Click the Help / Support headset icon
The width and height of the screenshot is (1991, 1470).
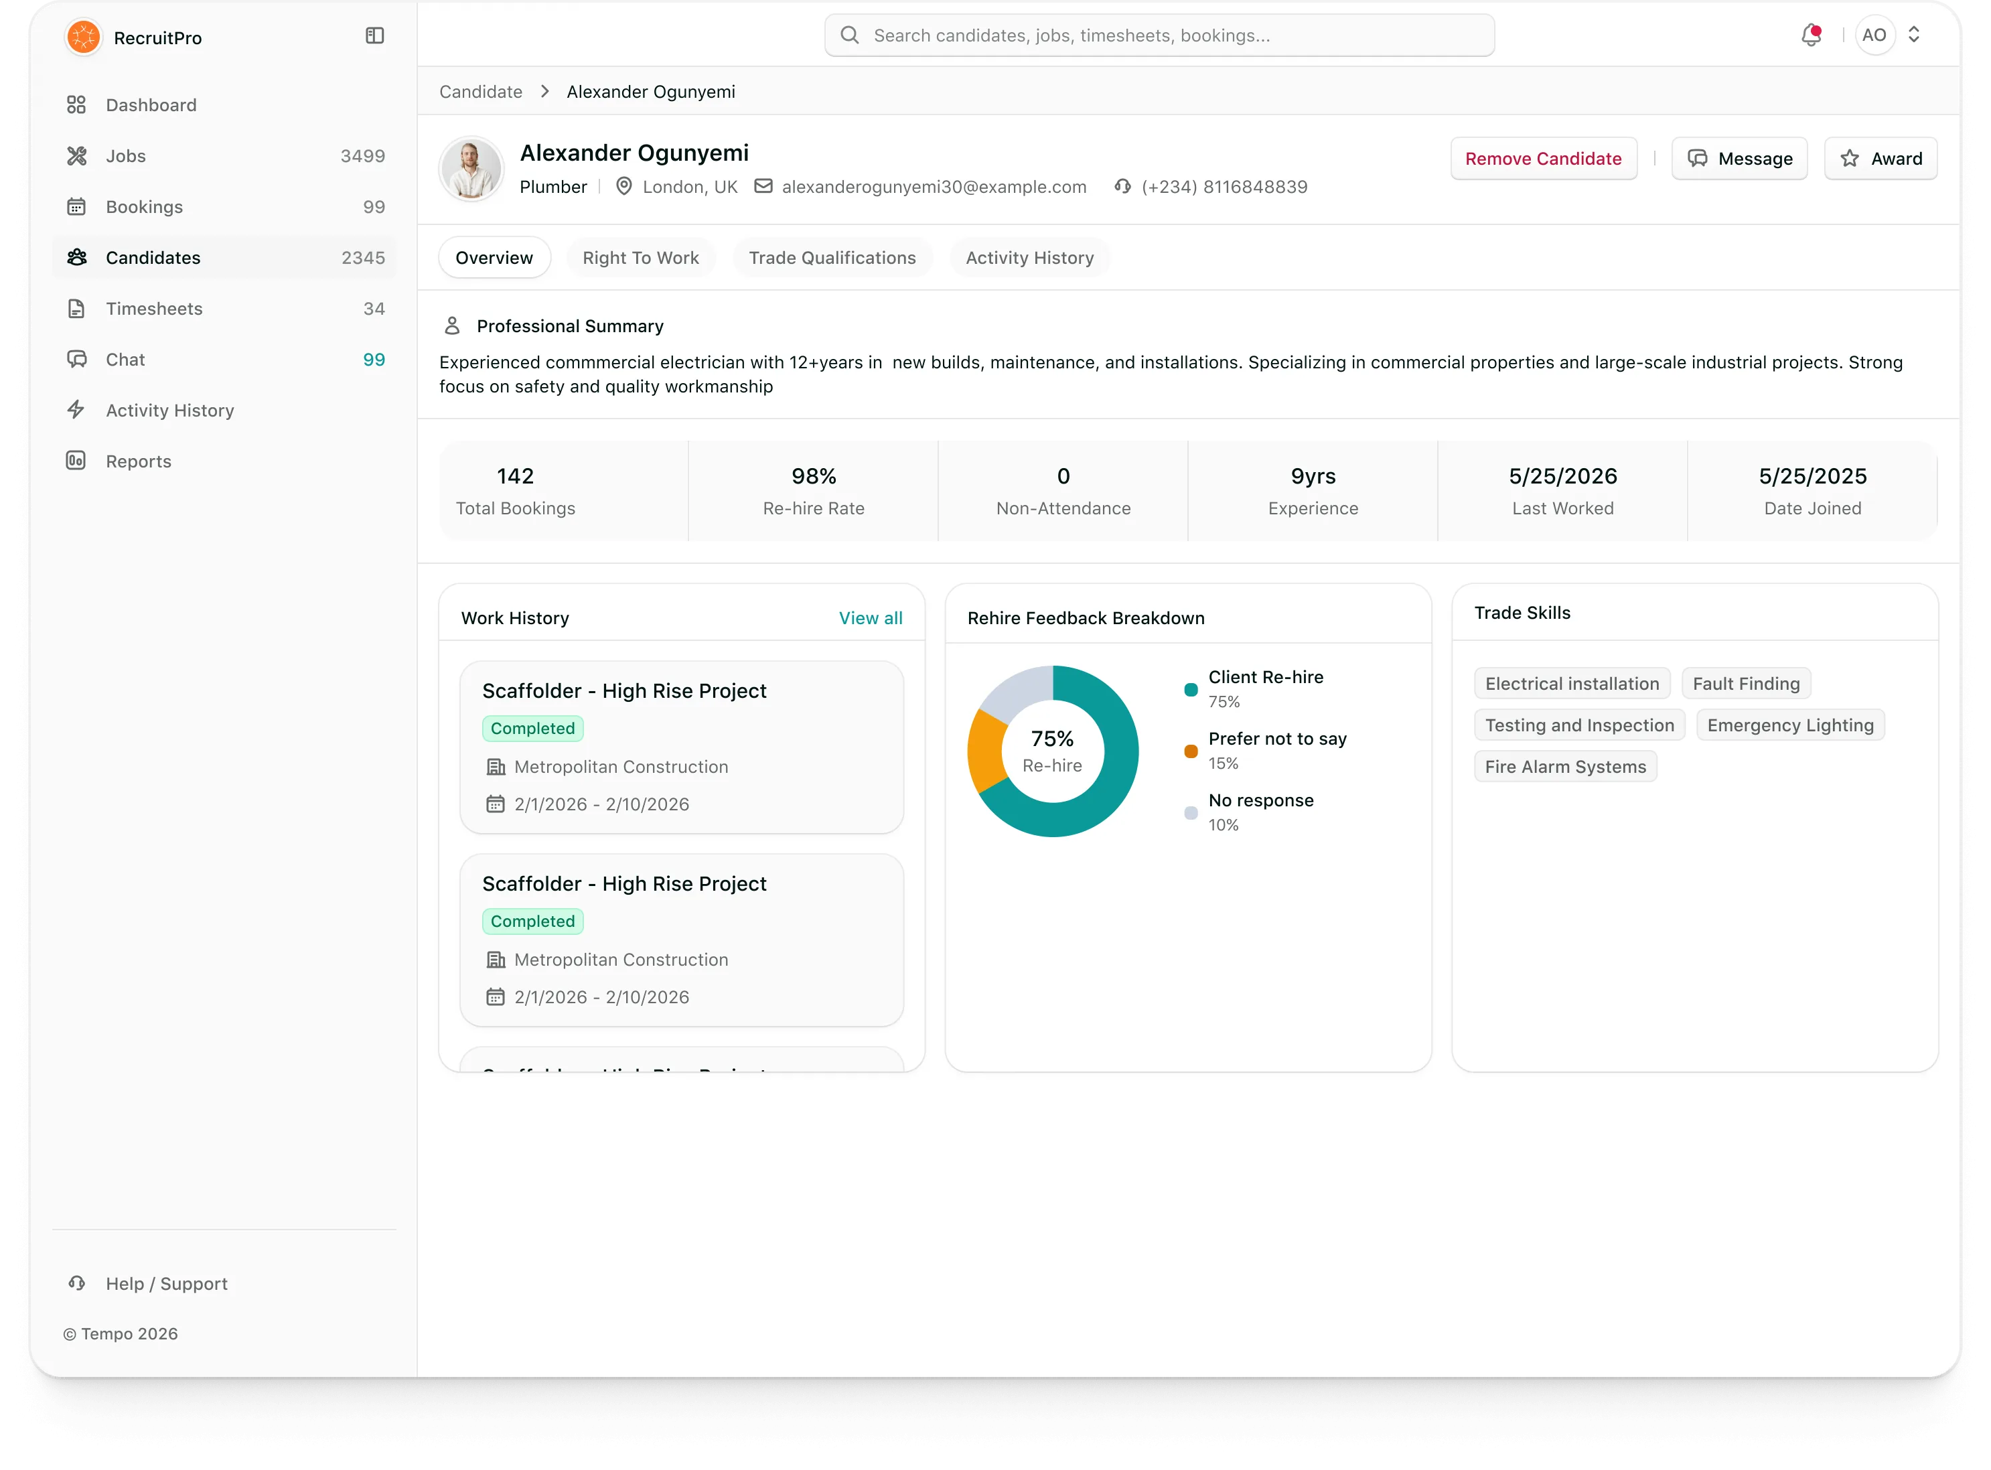click(76, 1282)
